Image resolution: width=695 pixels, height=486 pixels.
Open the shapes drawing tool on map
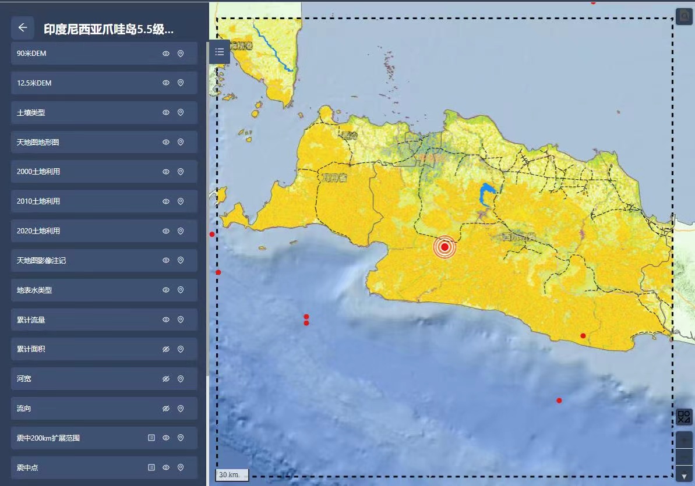684,417
